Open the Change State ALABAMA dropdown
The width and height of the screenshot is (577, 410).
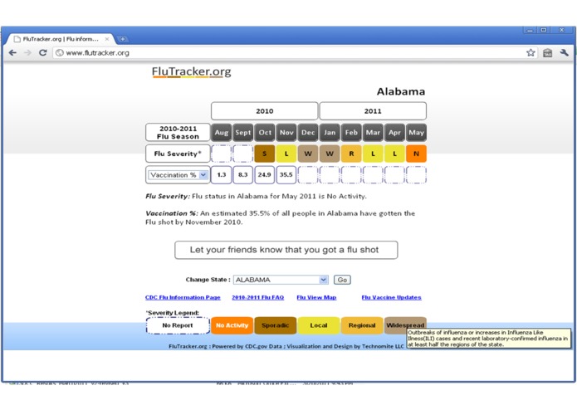[x=281, y=280]
